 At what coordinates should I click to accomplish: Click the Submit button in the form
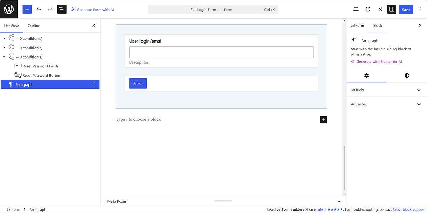(138, 83)
